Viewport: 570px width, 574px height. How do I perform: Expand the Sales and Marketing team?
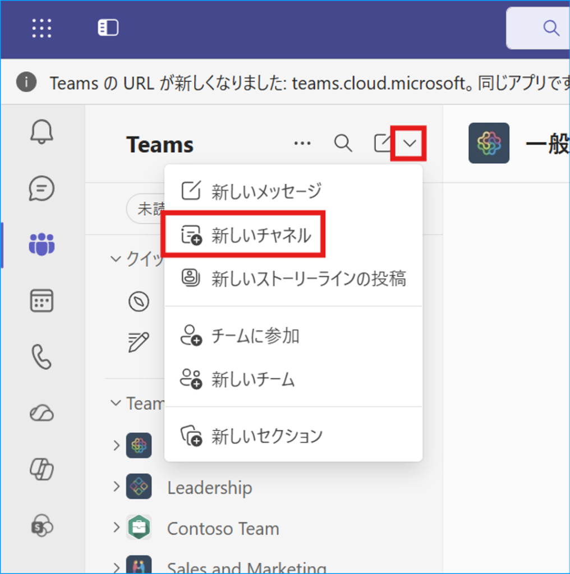pos(117,568)
